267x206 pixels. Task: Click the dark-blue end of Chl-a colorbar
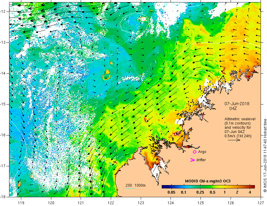tap(164, 187)
